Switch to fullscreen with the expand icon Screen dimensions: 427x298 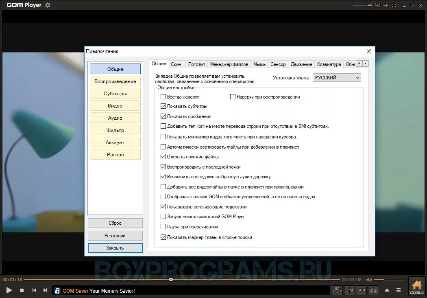click(x=394, y=5)
